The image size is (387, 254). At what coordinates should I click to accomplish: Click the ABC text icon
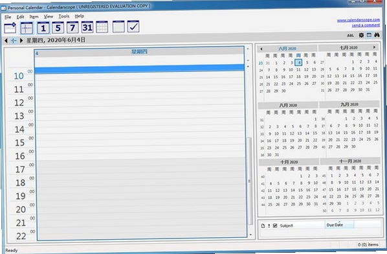[350, 36]
